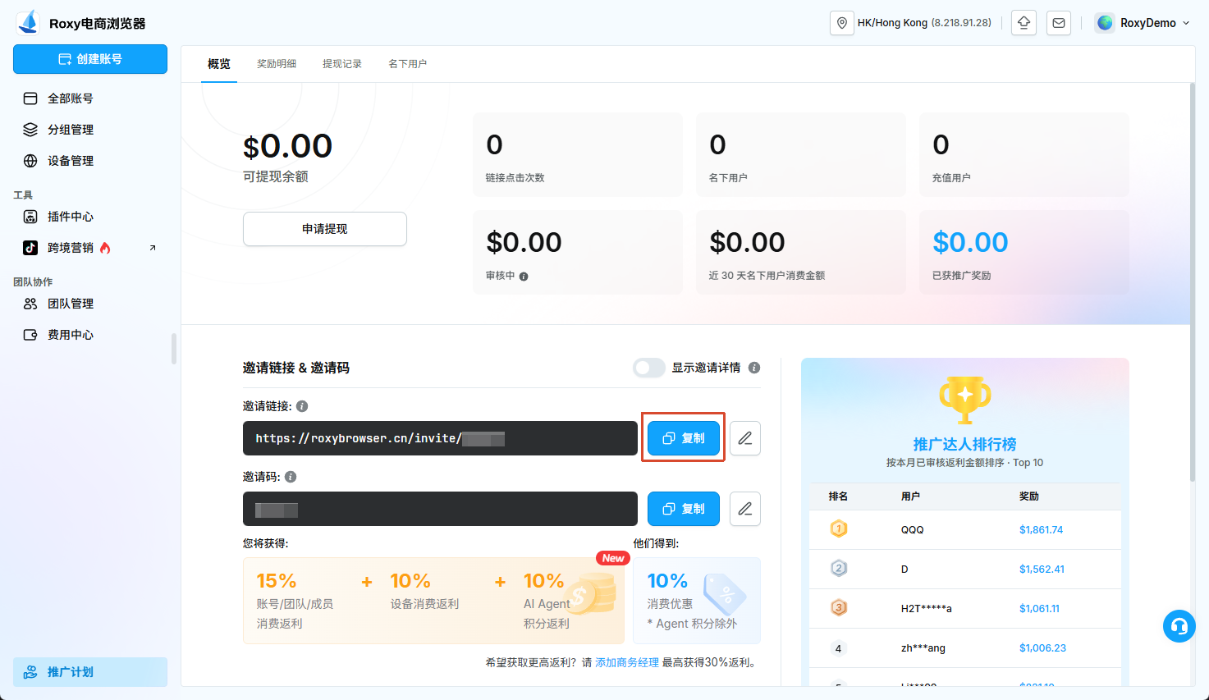Click the info icon beside 显示邀请详情

click(754, 368)
